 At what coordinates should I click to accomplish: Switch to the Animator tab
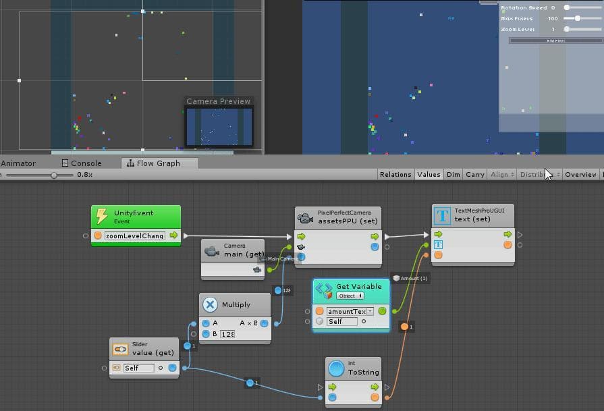[18, 163]
